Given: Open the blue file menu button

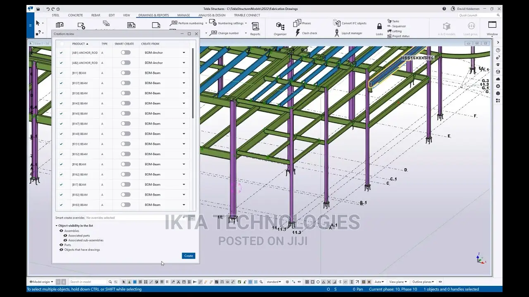Looking at the screenshot, I should [30, 25].
